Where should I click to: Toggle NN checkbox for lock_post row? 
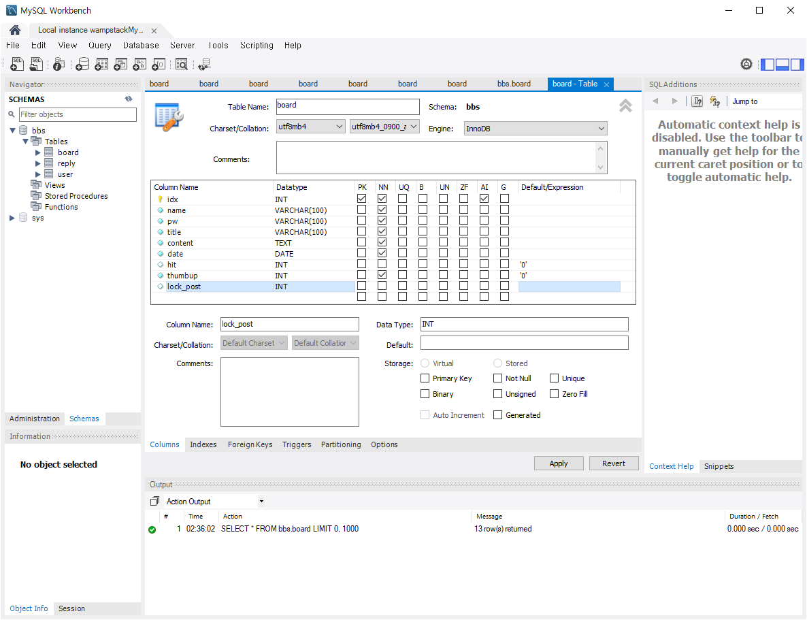coord(382,285)
